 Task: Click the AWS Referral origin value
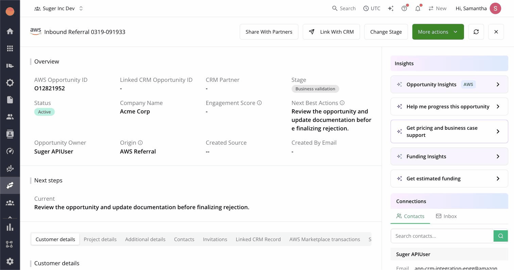point(138,151)
